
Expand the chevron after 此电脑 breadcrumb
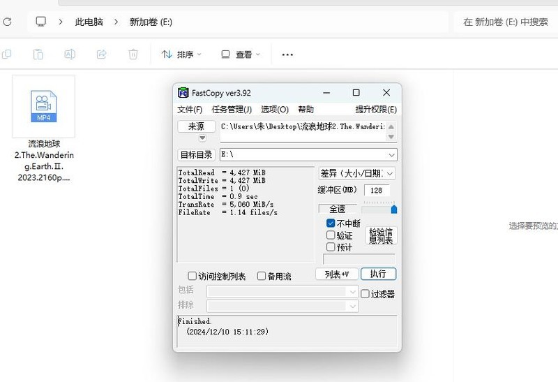[x=116, y=22]
